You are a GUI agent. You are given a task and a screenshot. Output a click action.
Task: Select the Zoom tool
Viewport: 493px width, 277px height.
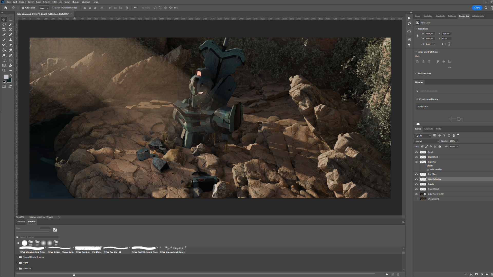point(4,71)
